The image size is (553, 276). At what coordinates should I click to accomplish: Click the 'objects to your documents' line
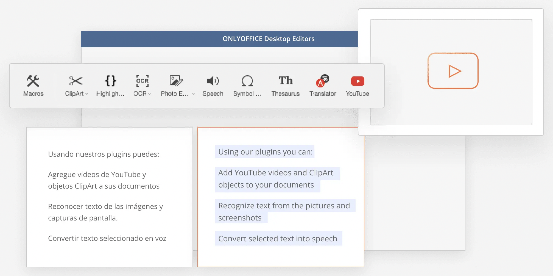click(266, 185)
